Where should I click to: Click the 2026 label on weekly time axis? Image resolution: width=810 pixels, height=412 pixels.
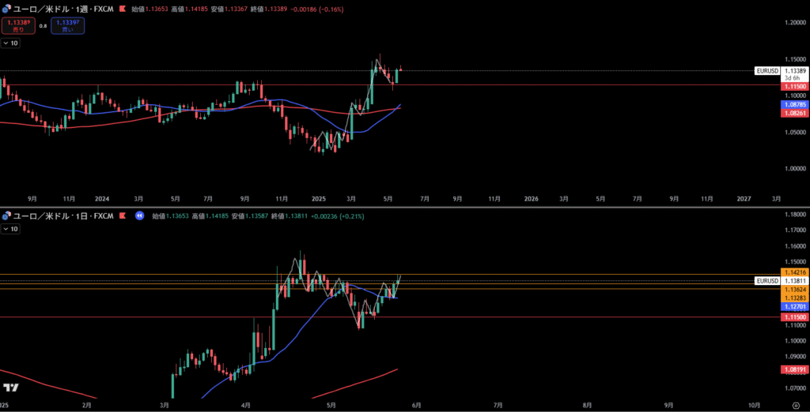(531, 199)
